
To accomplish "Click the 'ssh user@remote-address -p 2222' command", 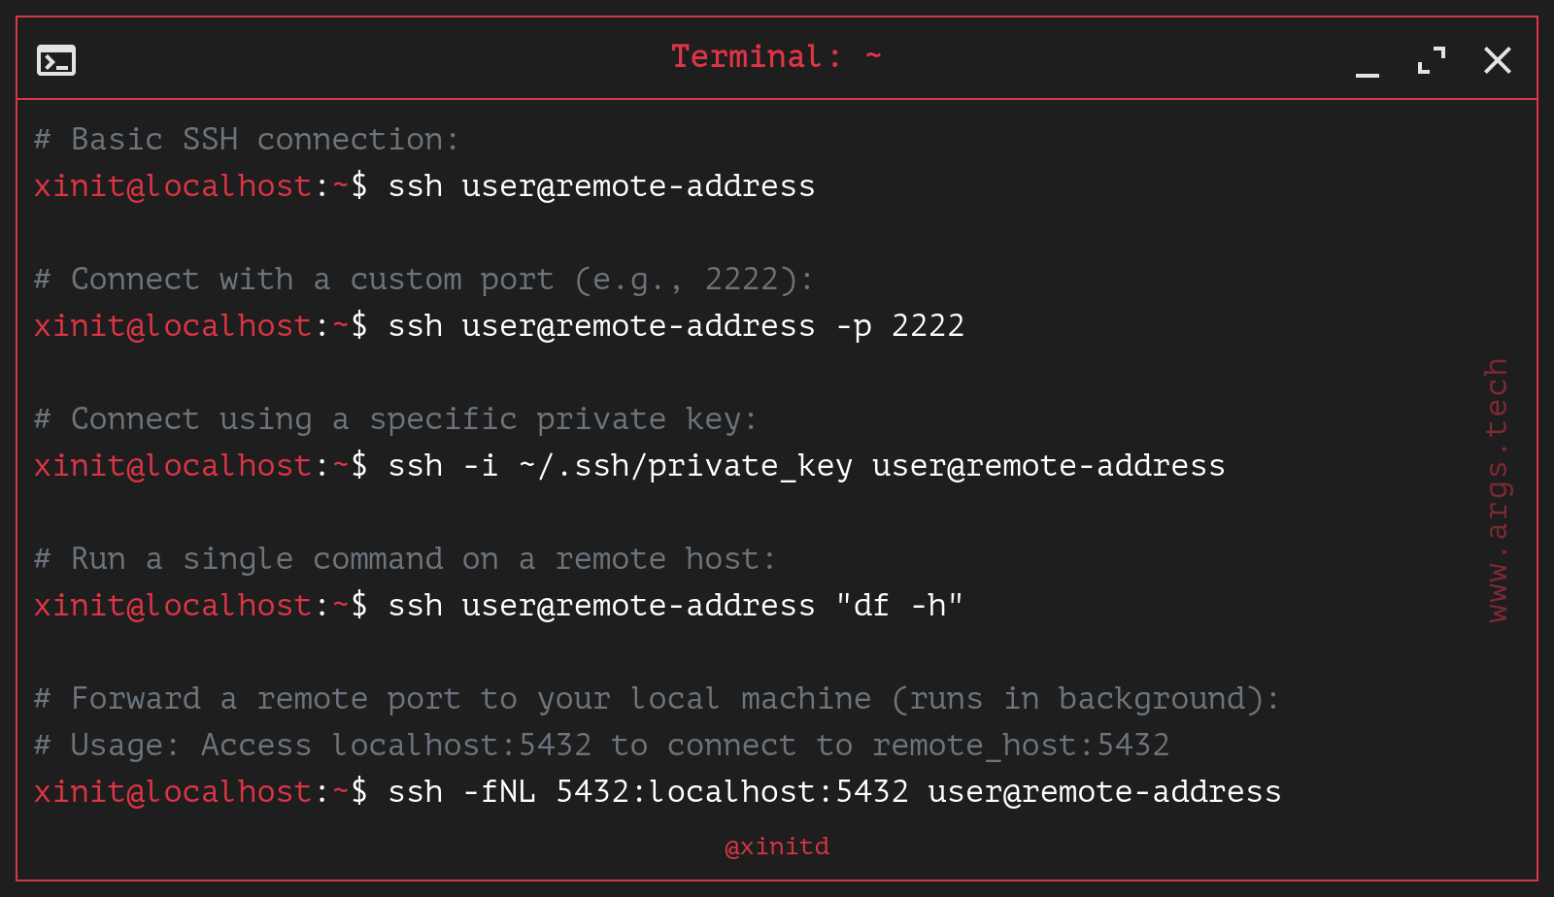I will 676,325.
